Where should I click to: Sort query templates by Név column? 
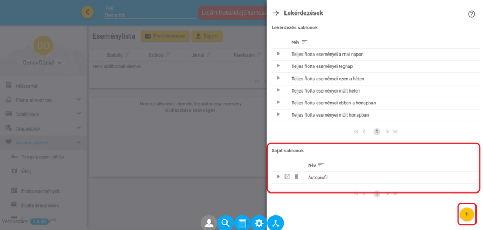coord(304,42)
